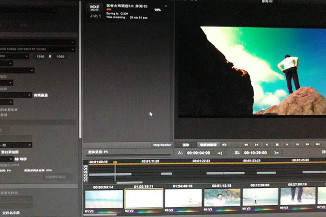Image resolution: width=326 pixels, height=217 pixels.
Task: Select the 04 V2 beach clip thumbnail
Action: pos(222,198)
